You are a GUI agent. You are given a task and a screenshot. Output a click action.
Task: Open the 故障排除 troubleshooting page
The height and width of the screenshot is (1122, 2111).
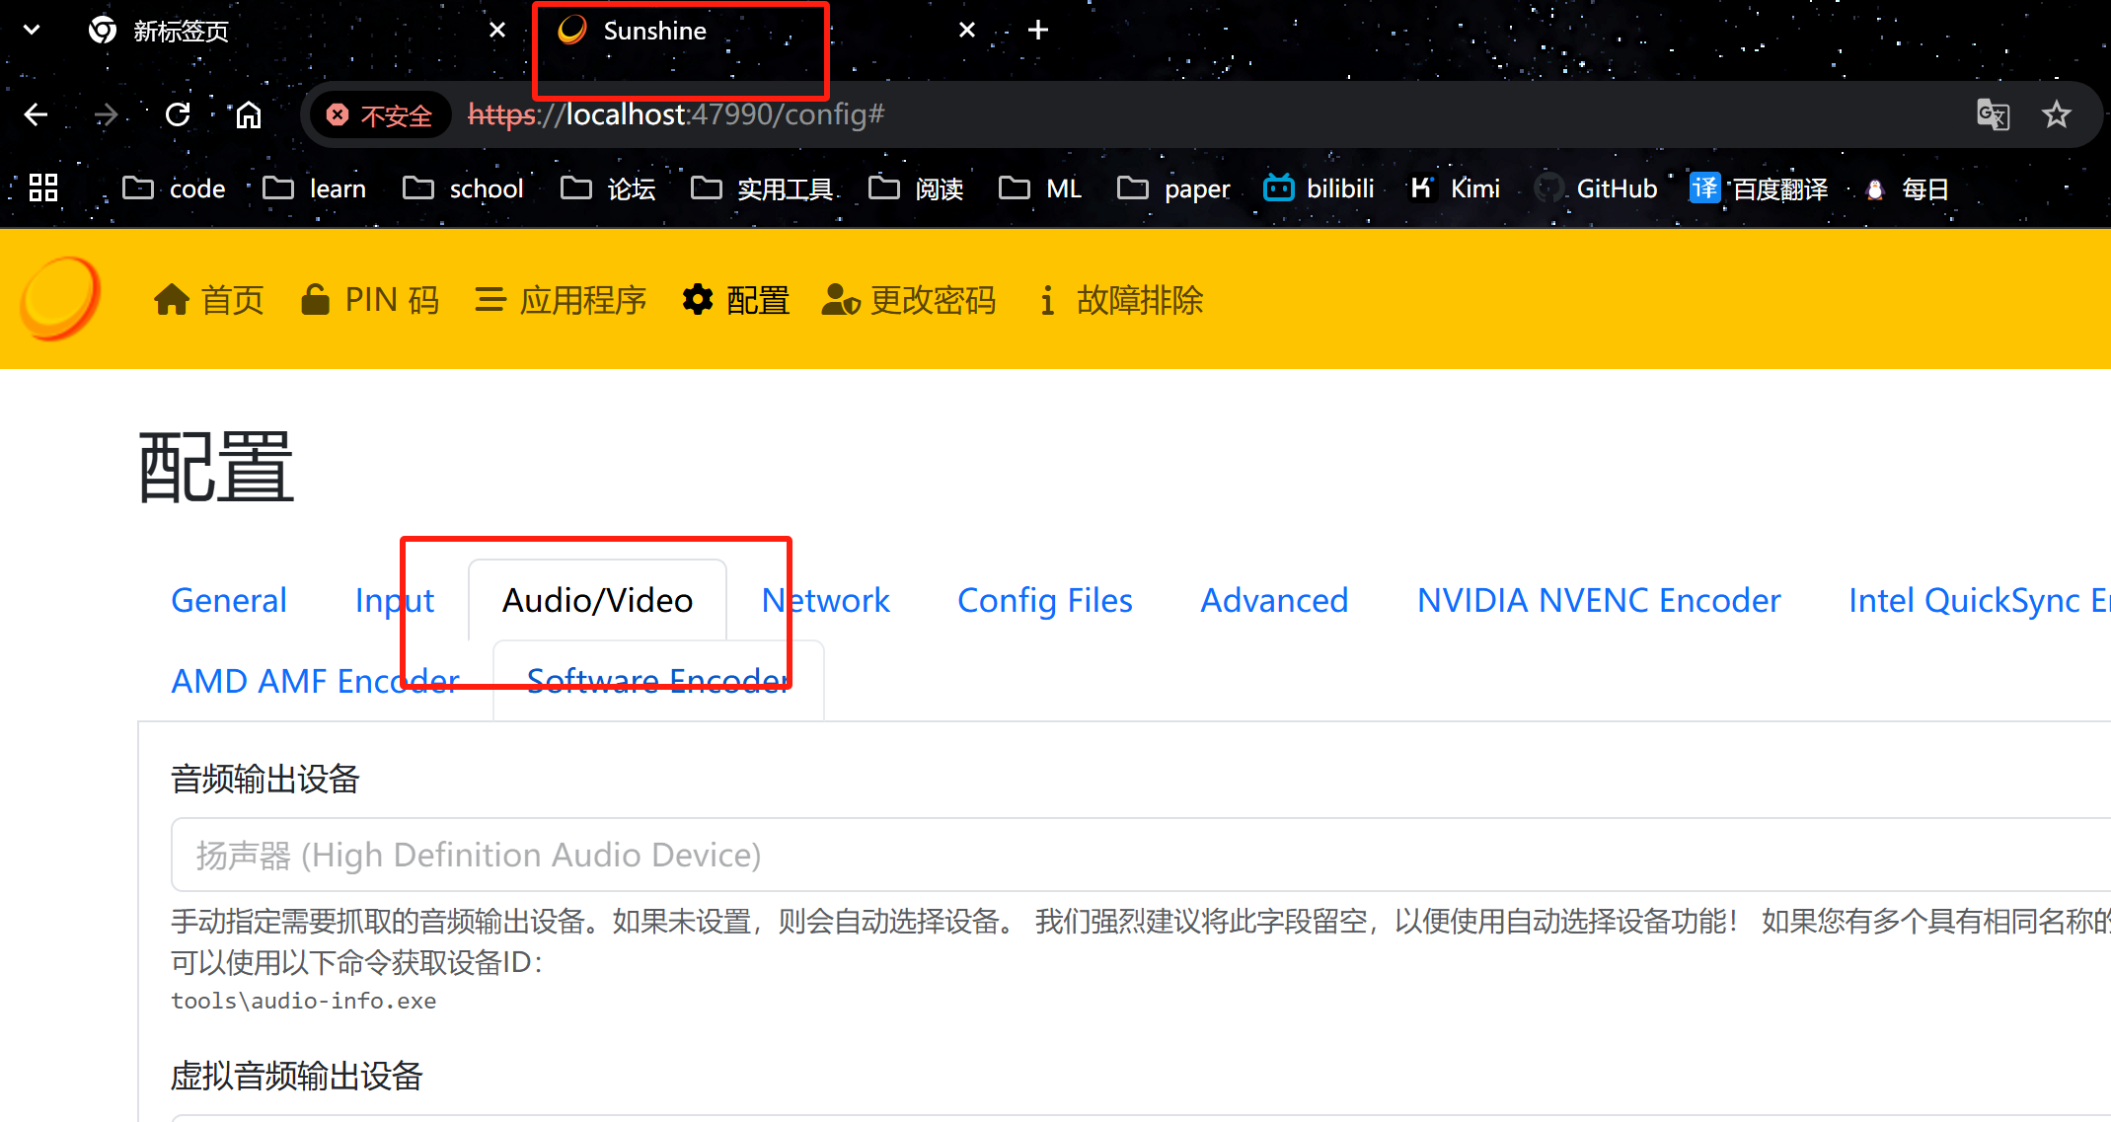1120,300
